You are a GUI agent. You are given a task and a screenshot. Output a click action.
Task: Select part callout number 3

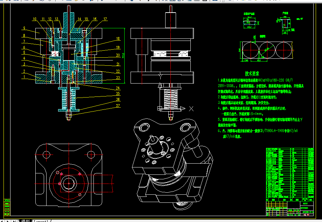(24, 64)
